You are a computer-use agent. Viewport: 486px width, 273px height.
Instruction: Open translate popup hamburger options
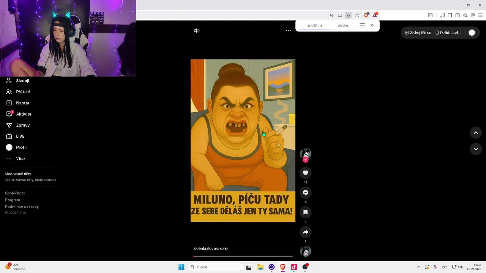[362, 25]
